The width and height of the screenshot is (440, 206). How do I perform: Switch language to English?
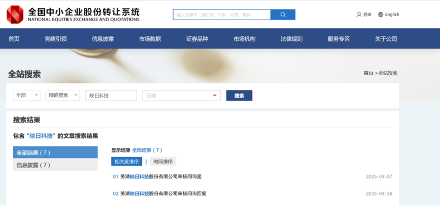coord(392,14)
